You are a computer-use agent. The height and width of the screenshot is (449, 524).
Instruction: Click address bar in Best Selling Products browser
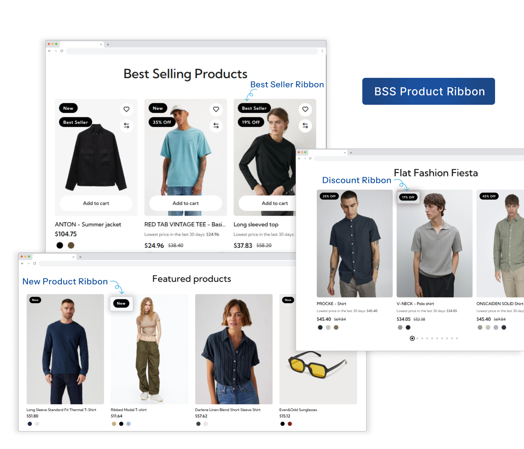(x=192, y=51)
